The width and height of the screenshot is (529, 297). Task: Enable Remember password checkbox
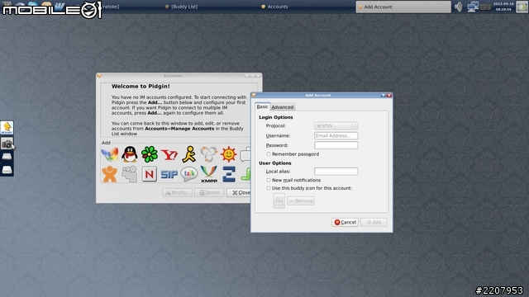coord(269,154)
